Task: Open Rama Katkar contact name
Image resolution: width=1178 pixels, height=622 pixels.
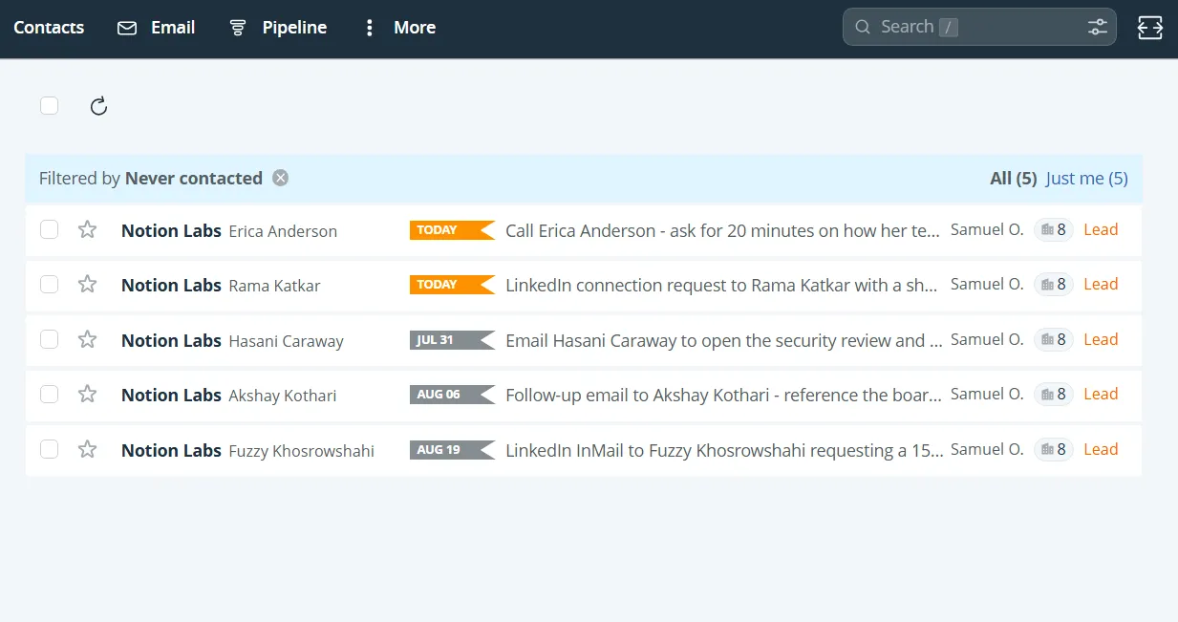Action: [275, 286]
